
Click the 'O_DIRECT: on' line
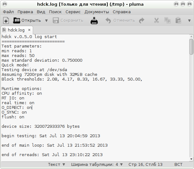pos(17,108)
